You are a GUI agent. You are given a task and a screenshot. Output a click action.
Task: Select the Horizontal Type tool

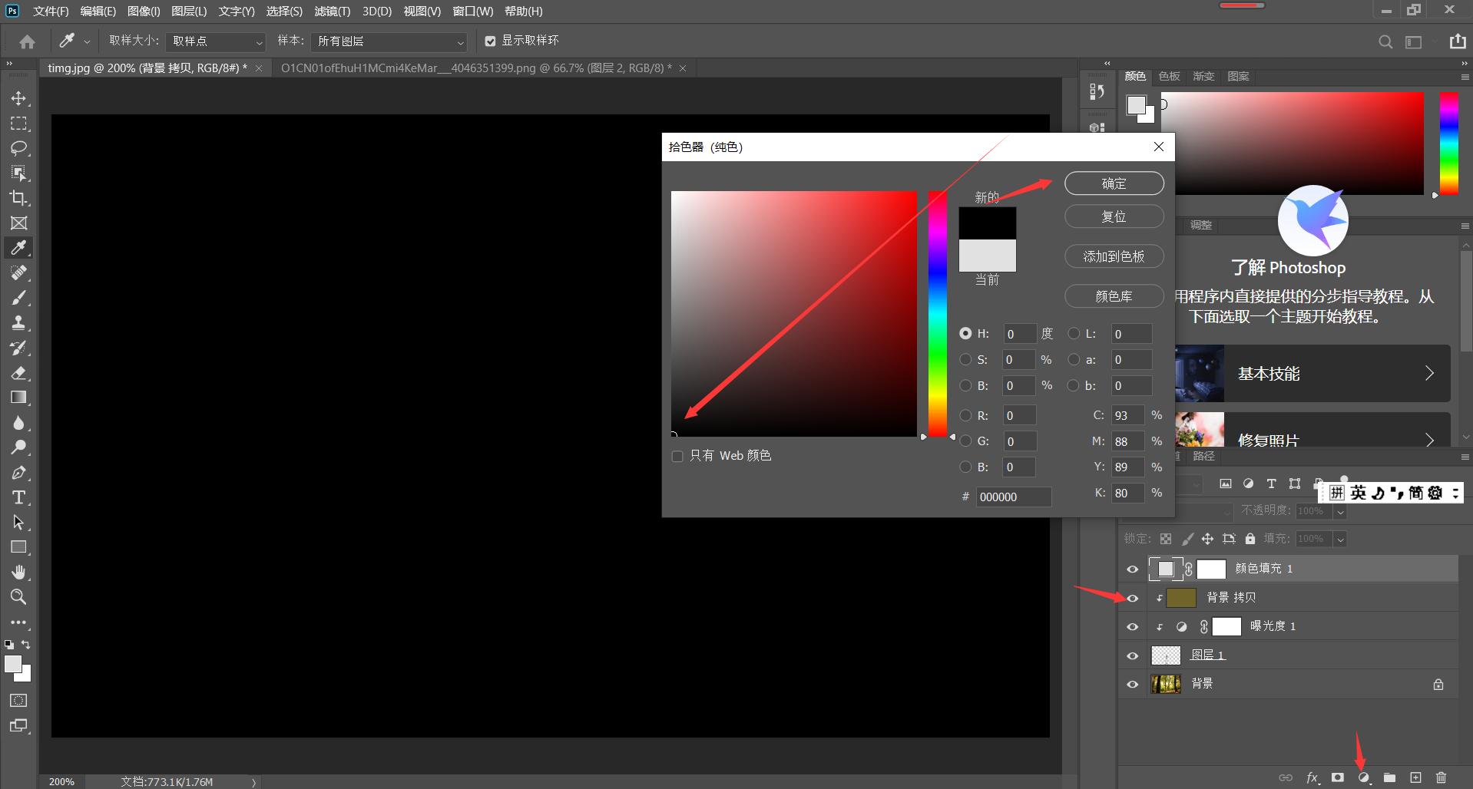pos(19,497)
